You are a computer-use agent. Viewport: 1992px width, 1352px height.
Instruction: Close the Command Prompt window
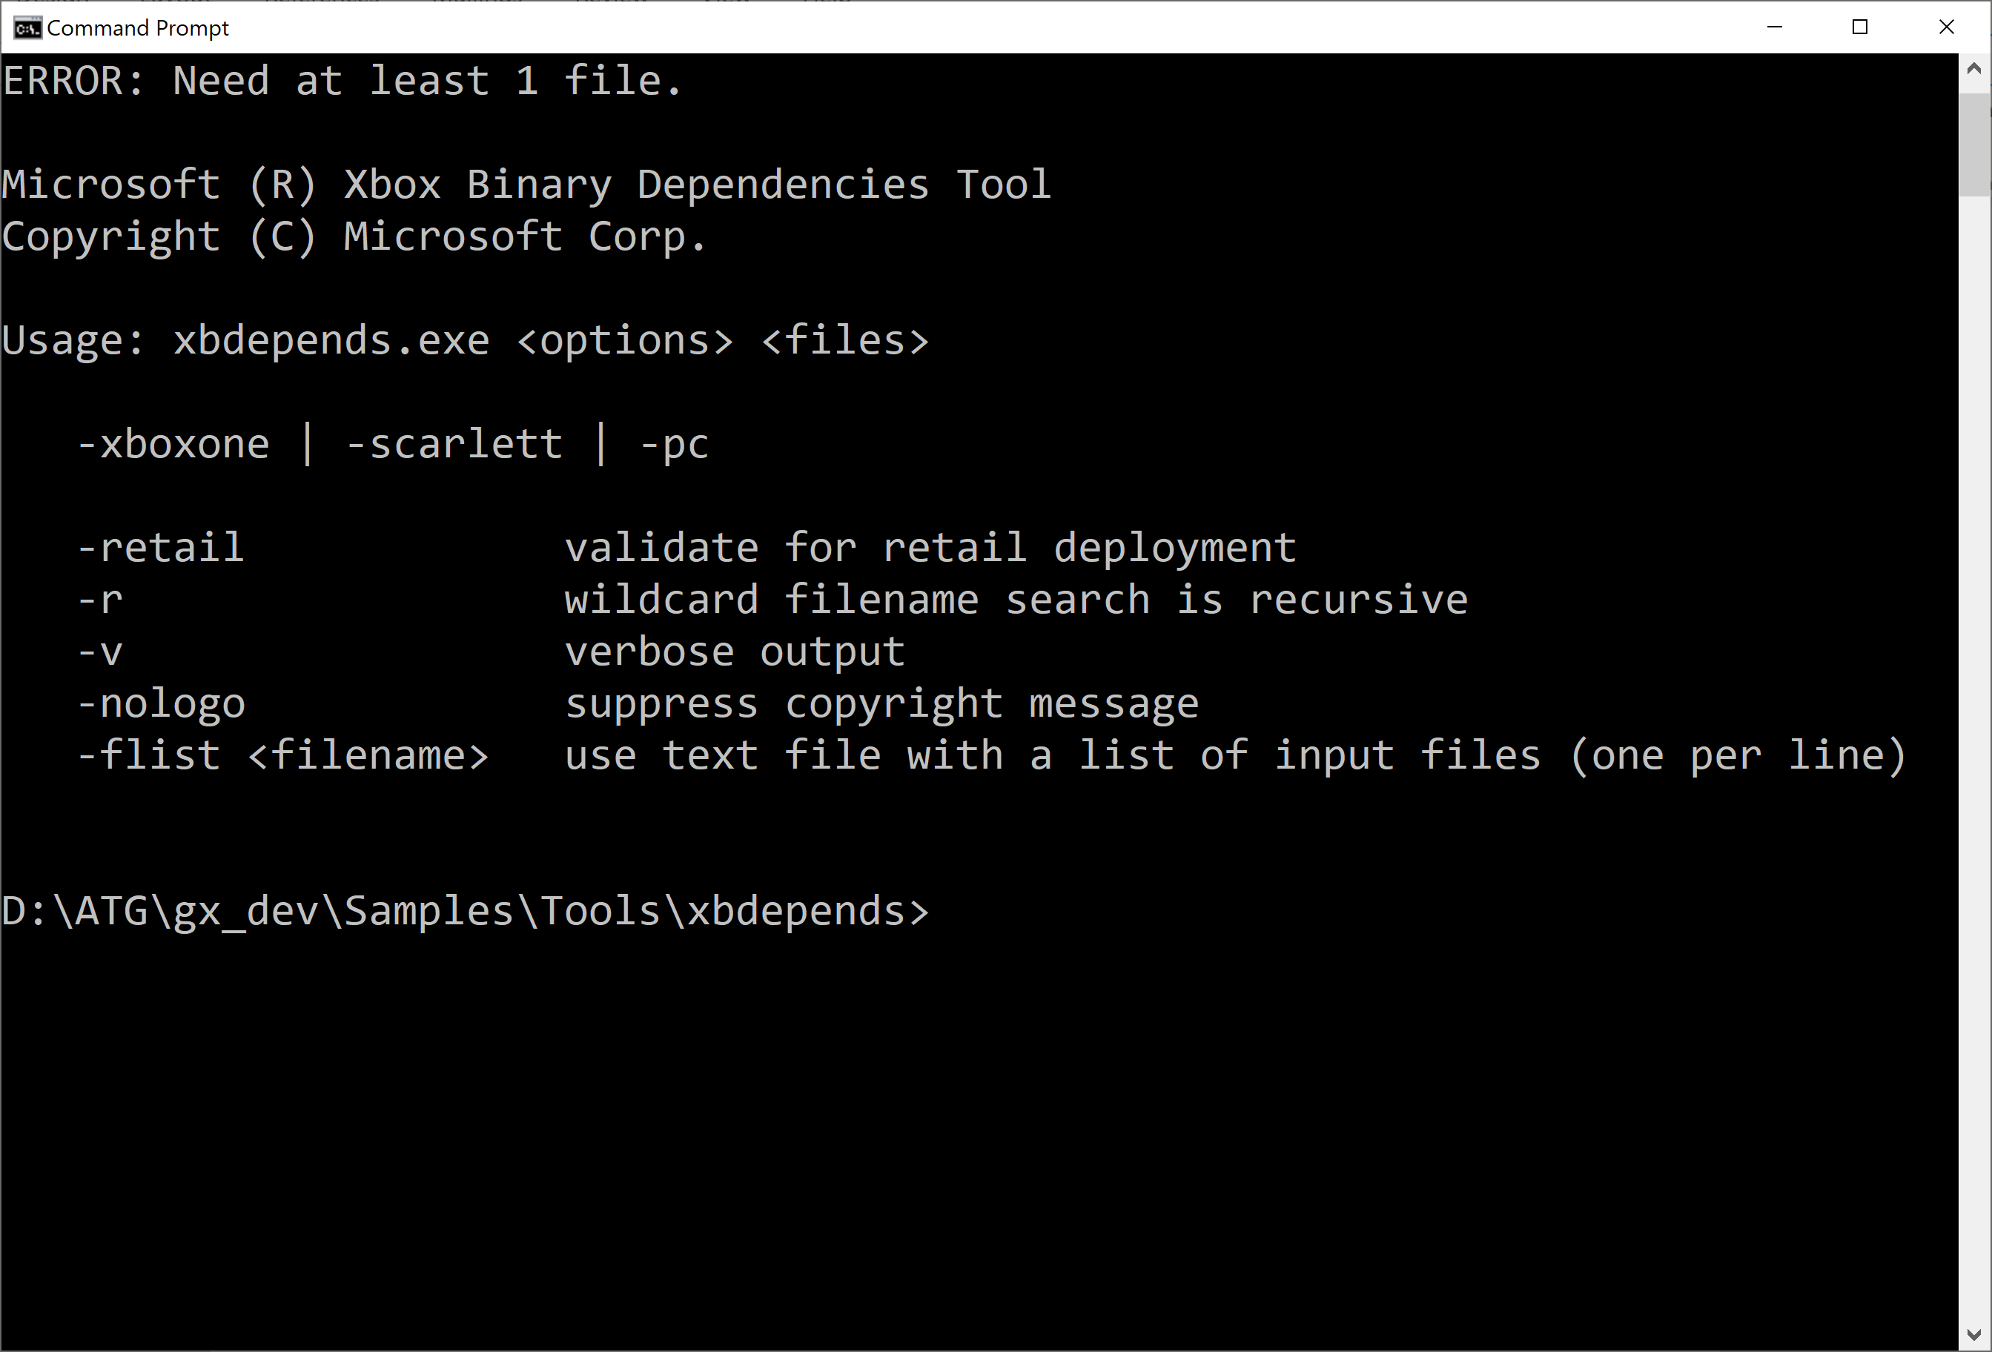(x=1947, y=27)
